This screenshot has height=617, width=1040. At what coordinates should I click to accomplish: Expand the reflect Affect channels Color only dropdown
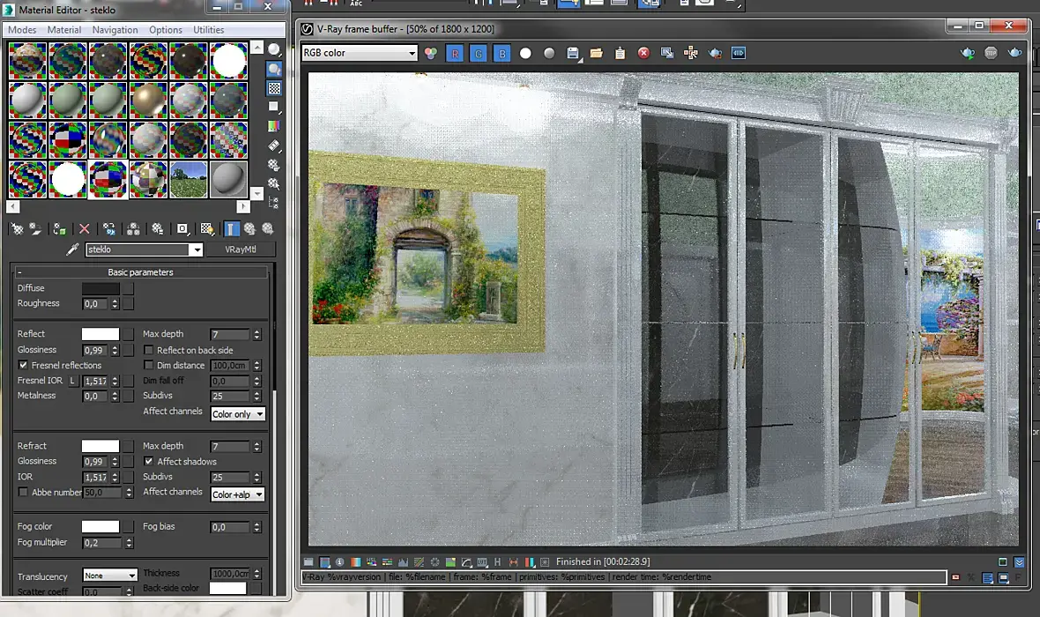pos(238,413)
